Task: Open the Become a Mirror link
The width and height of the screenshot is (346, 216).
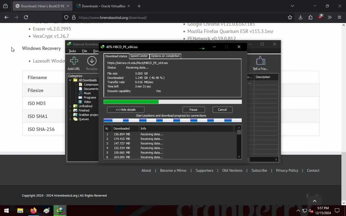Action: (173, 170)
